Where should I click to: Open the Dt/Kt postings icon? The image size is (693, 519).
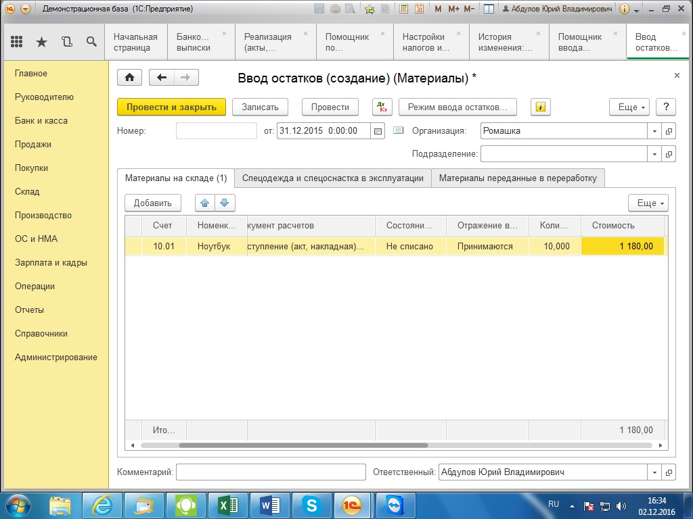point(382,107)
